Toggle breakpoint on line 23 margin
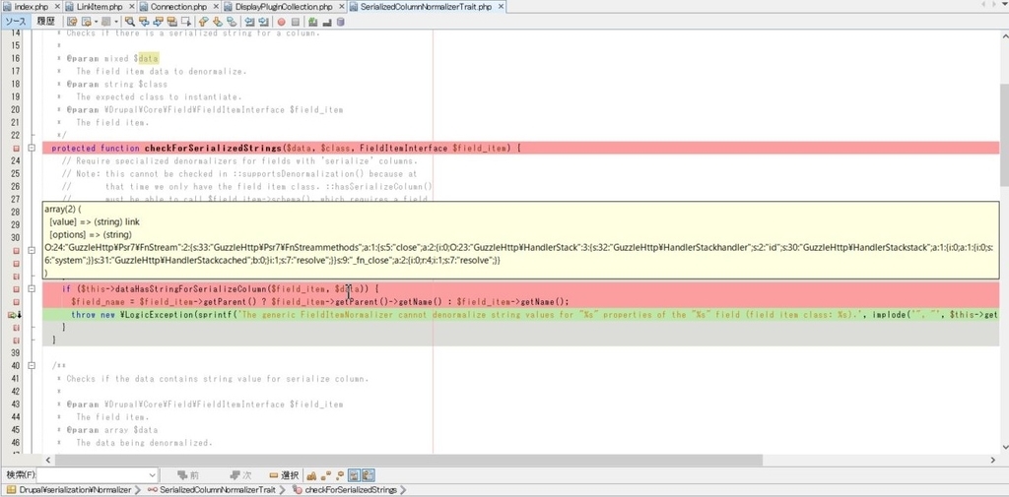The width and height of the screenshot is (1009, 497). [x=16, y=148]
